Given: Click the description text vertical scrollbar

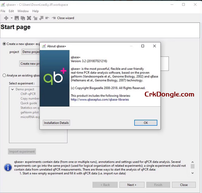Looking at the screenshot, I should pos(192,167).
